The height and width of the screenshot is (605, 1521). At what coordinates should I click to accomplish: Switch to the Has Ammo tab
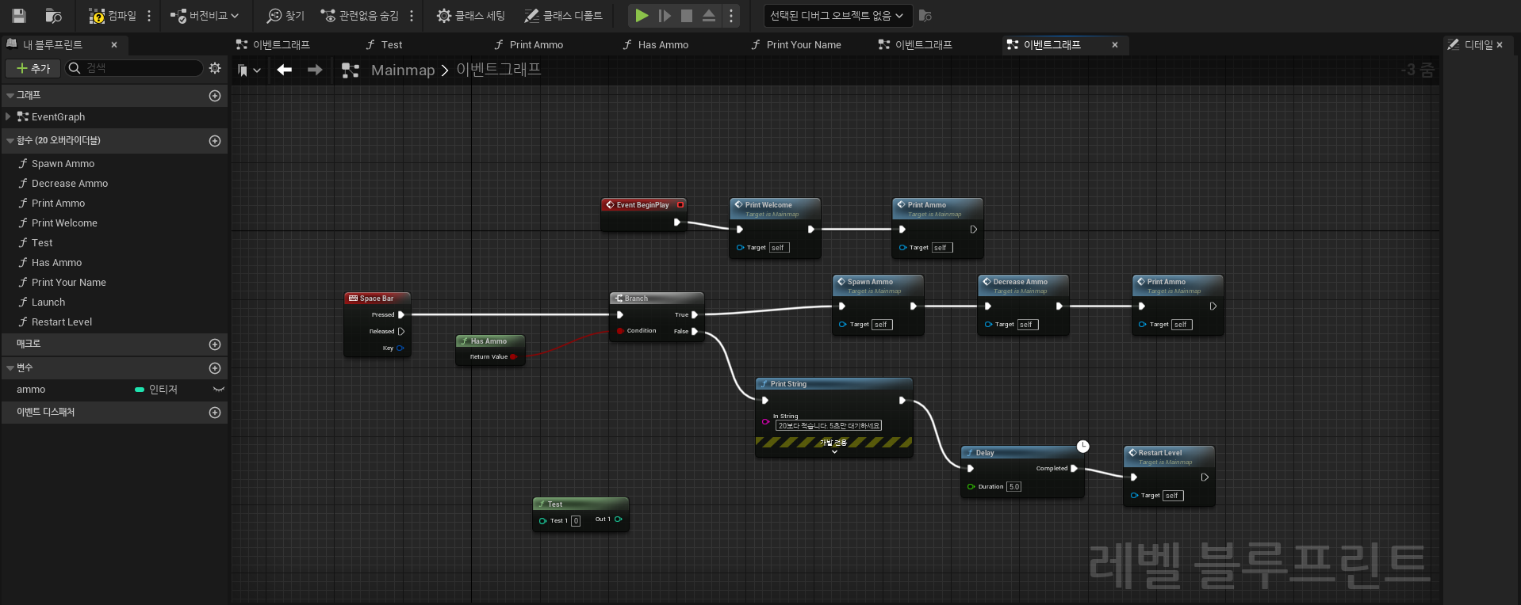click(656, 44)
